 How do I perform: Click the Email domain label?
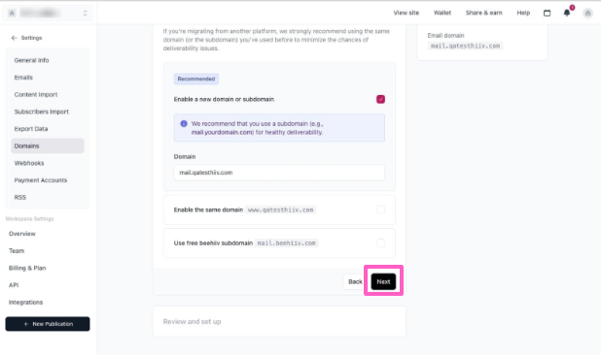[x=445, y=36]
